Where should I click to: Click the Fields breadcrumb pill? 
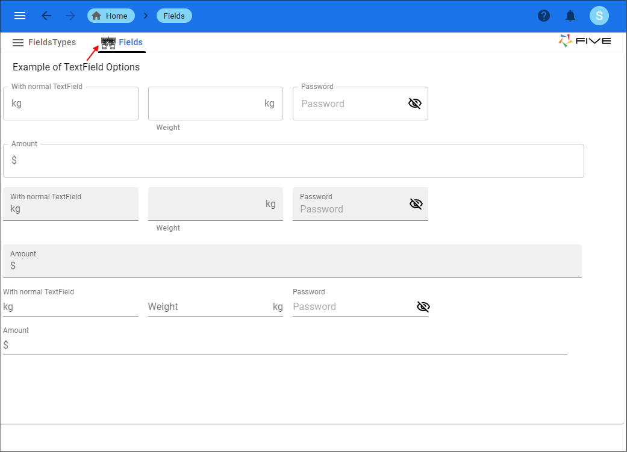(x=174, y=16)
